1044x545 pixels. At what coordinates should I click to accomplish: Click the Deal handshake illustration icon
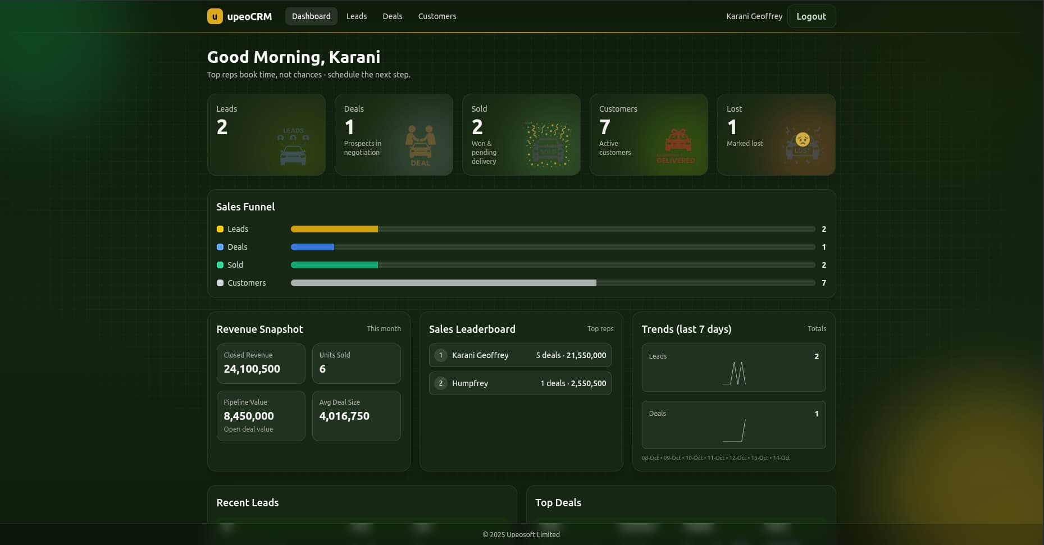point(420,146)
